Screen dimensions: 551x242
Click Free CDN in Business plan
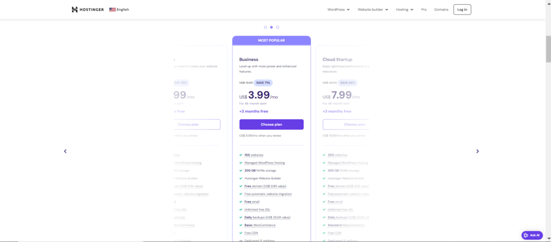(251, 233)
